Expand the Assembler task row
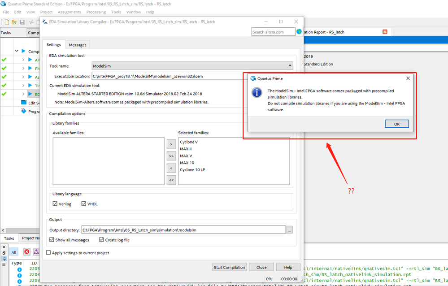Image resolution: width=448 pixels, height=286 pixels. tap(23, 77)
